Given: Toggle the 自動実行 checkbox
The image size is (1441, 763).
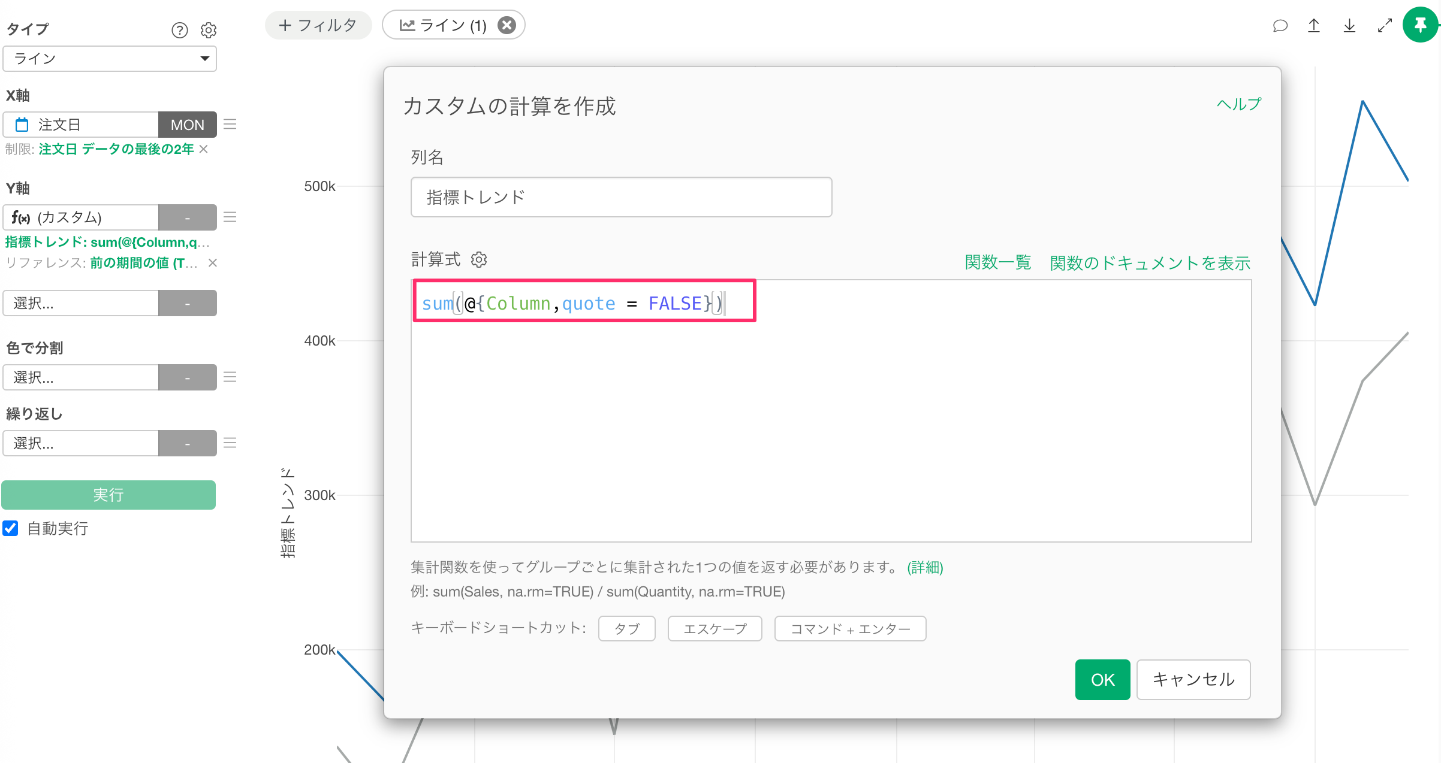Looking at the screenshot, I should click(10, 528).
